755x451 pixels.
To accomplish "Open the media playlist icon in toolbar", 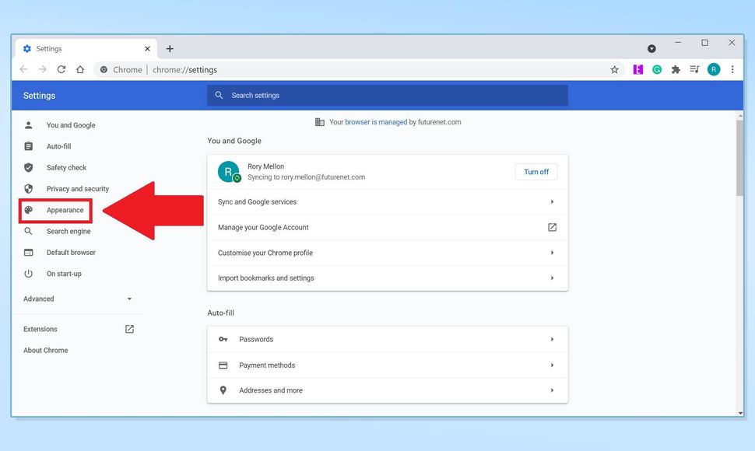I will tap(694, 69).
